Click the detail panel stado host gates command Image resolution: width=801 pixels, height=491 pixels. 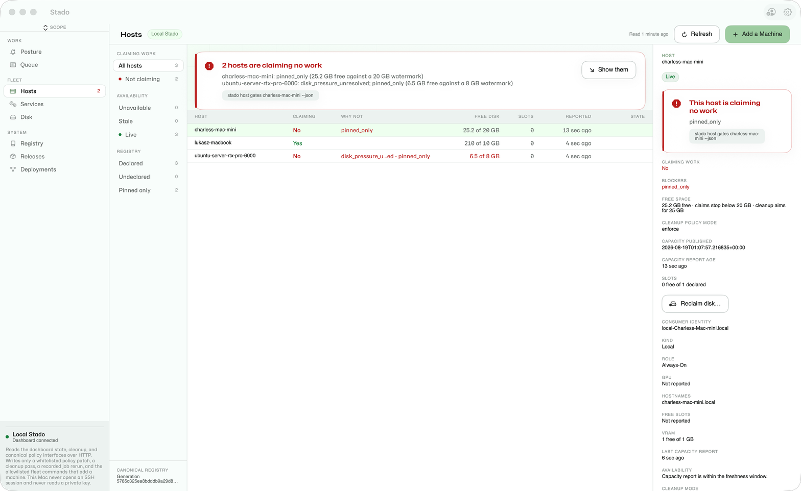pos(726,136)
